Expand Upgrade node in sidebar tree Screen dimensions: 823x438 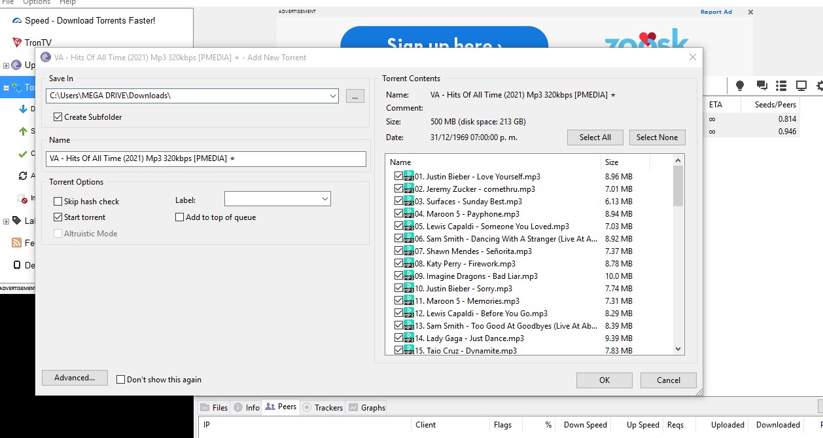click(x=7, y=65)
